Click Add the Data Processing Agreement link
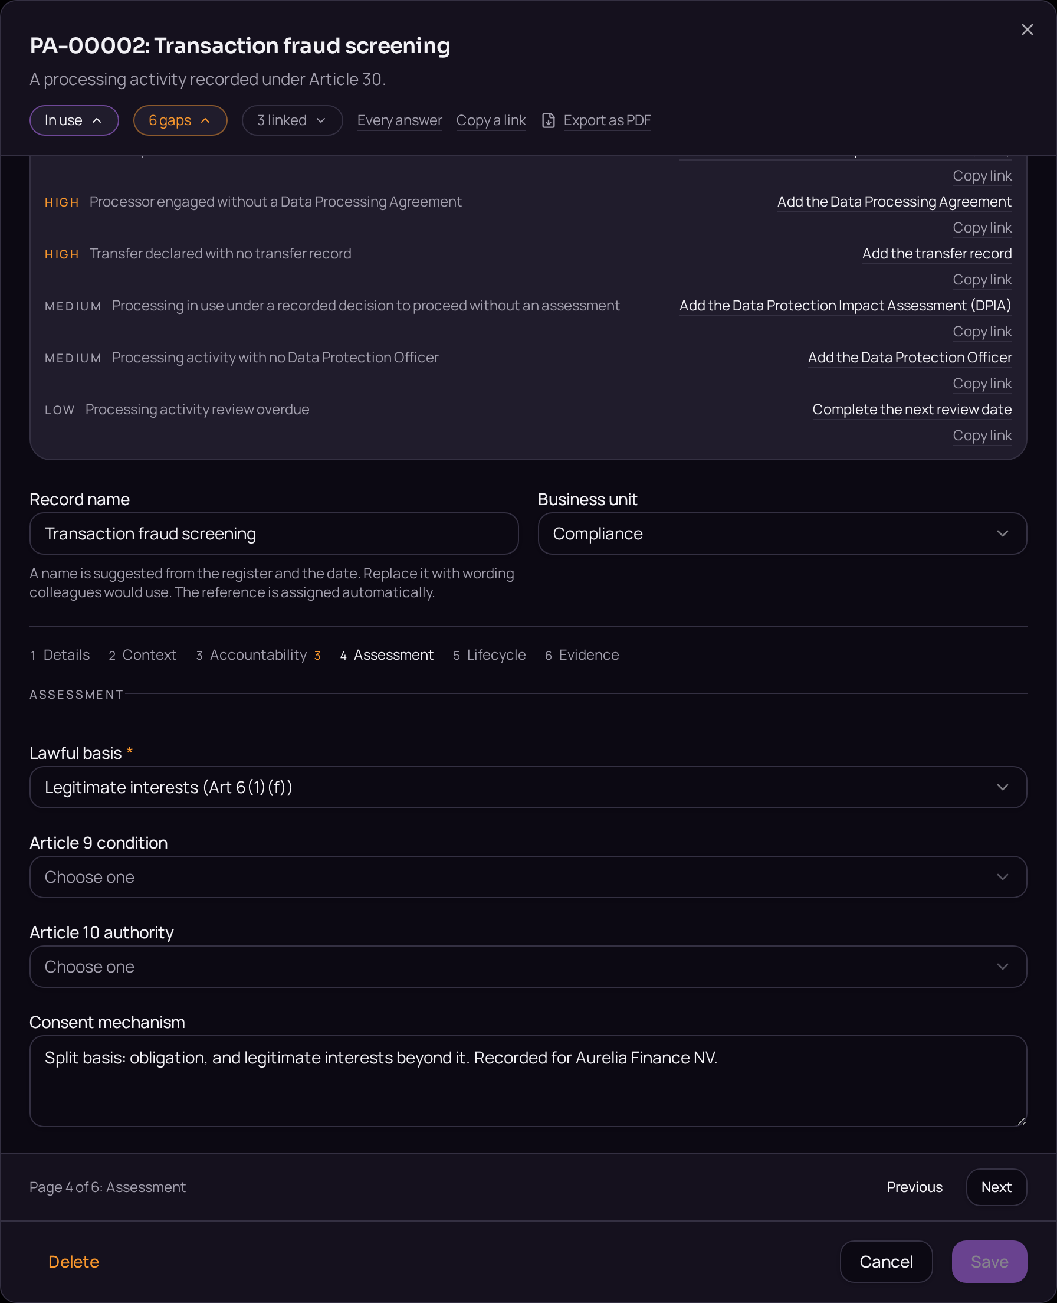The width and height of the screenshot is (1057, 1303). coord(894,202)
